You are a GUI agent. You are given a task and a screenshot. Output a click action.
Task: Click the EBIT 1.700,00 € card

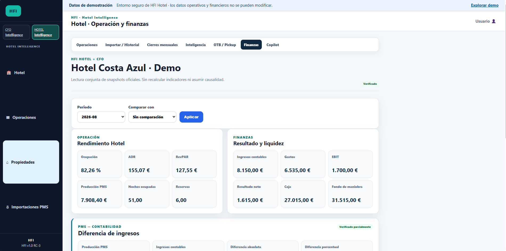point(350,164)
